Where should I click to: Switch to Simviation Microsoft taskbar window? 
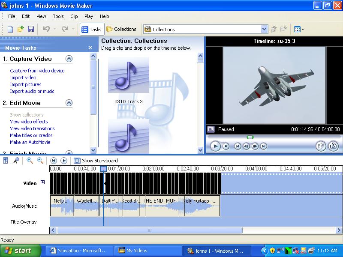[79, 251]
